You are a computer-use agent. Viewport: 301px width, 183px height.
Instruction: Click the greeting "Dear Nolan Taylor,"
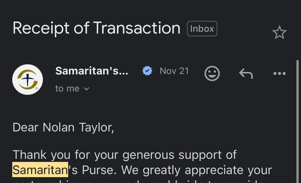pos(63,127)
